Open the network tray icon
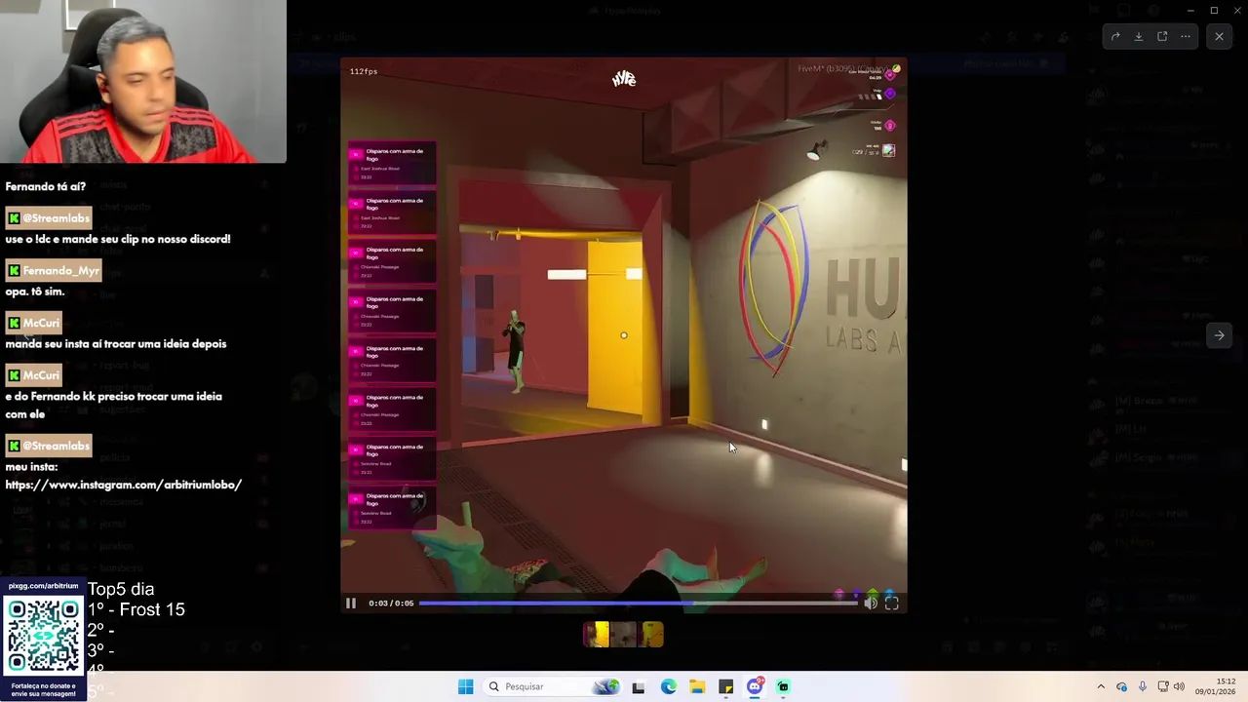Viewport: 1248px width, 702px height. click(1162, 686)
